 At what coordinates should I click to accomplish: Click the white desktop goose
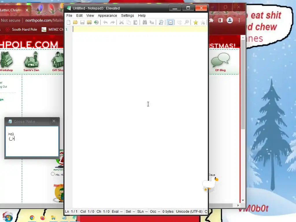pyautogui.click(x=210, y=184)
